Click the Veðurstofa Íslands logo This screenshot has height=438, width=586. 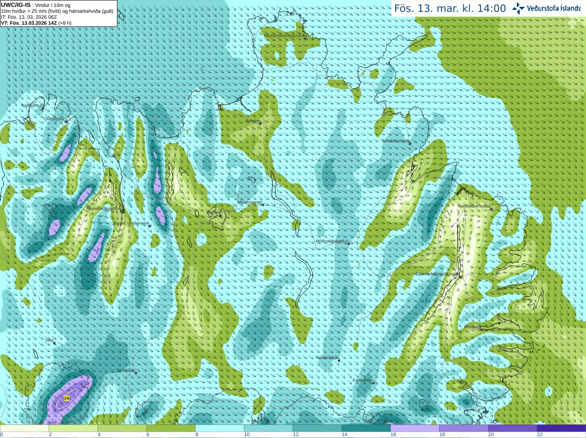point(547,8)
